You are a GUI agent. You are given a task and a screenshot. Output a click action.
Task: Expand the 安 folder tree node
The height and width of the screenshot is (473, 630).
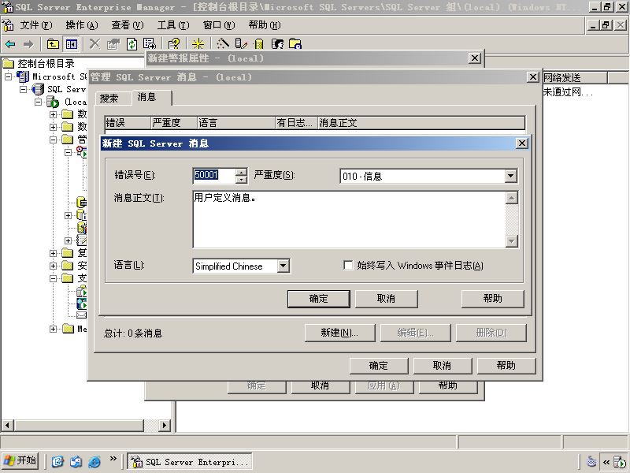click(53, 266)
